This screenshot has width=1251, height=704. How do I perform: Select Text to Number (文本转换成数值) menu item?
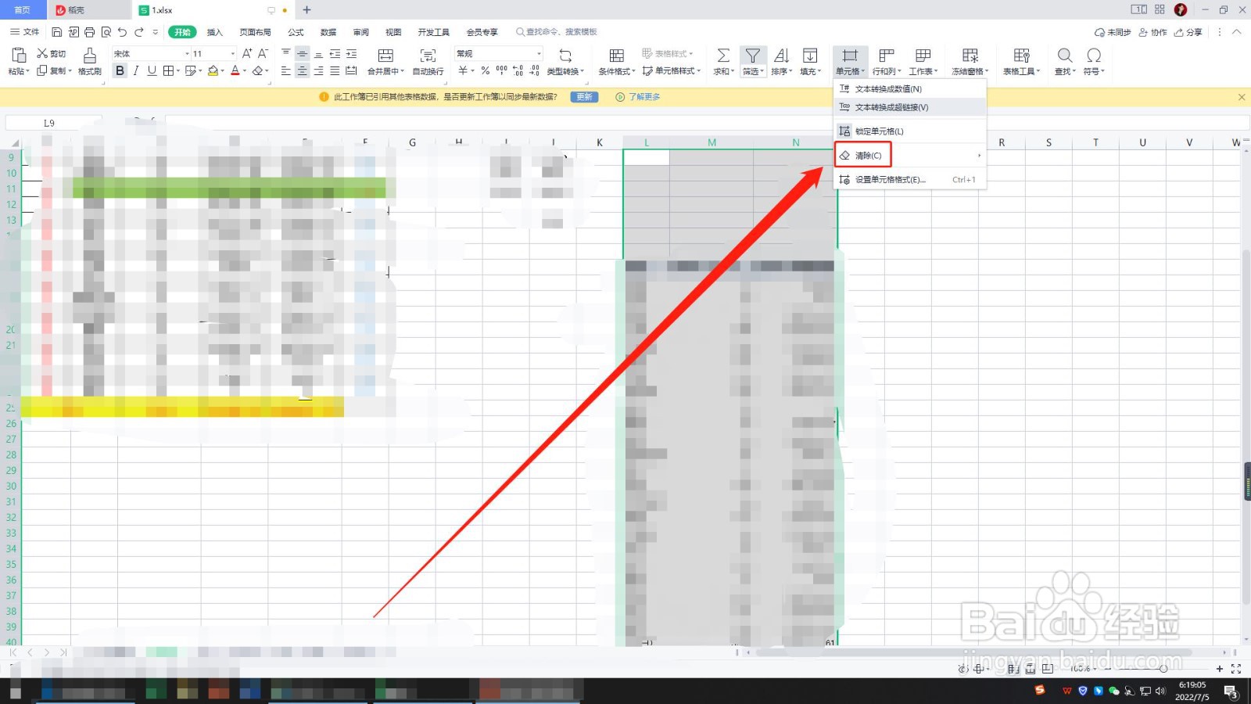coord(910,89)
